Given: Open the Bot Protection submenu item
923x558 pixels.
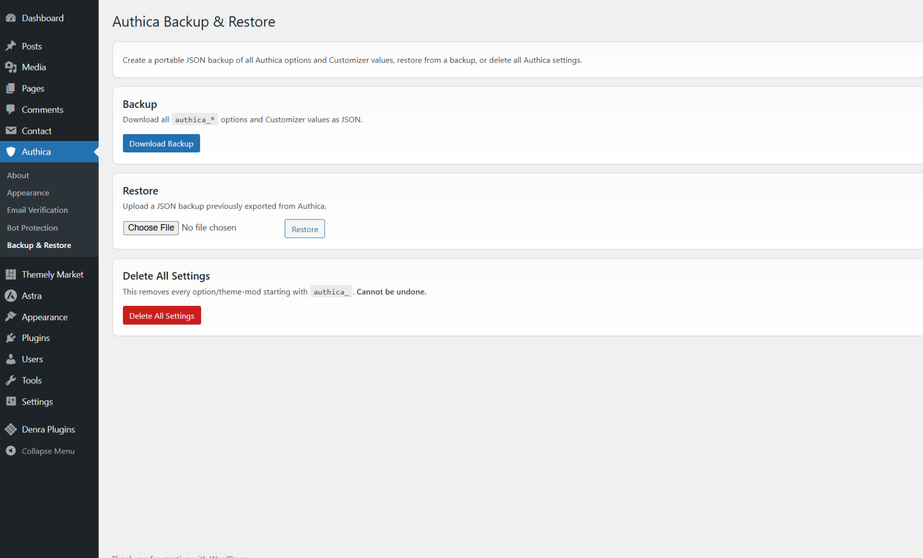Looking at the screenshot, I should pos(32,228).
